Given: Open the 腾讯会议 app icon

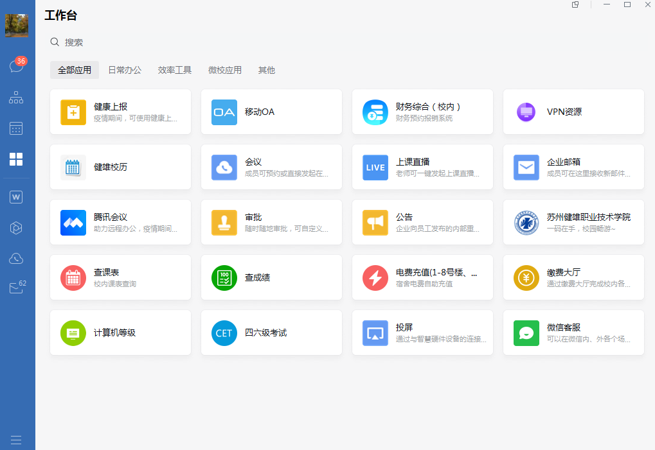Looking at the screenshot, I should [x=73, y=223].
